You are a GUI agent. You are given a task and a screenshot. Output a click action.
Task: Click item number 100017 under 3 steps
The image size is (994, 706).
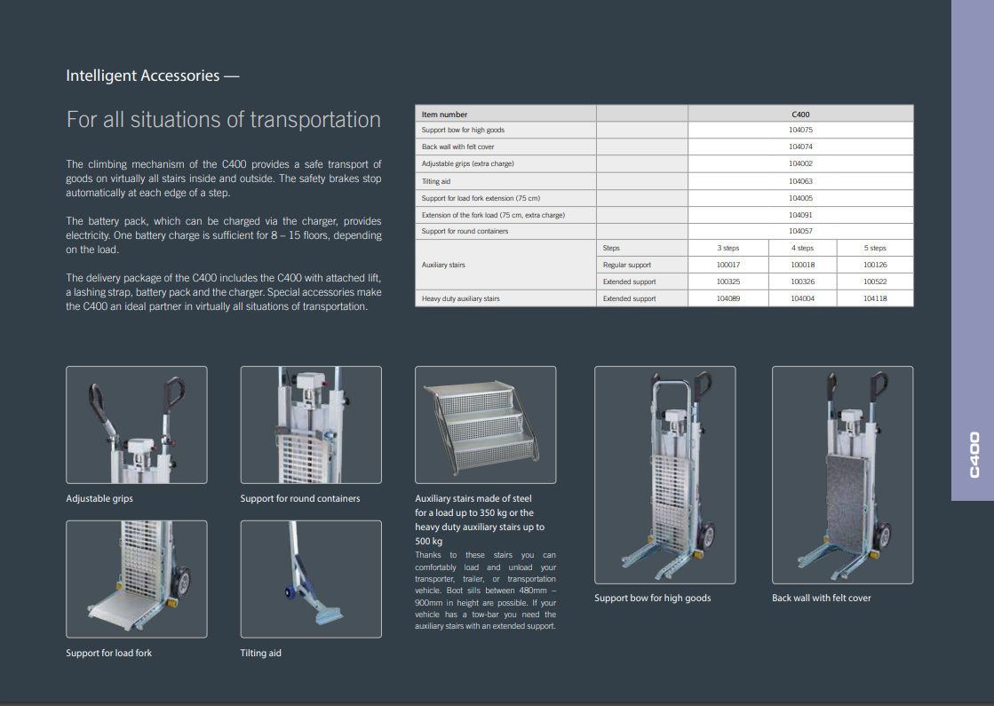(x=728, y=266)
